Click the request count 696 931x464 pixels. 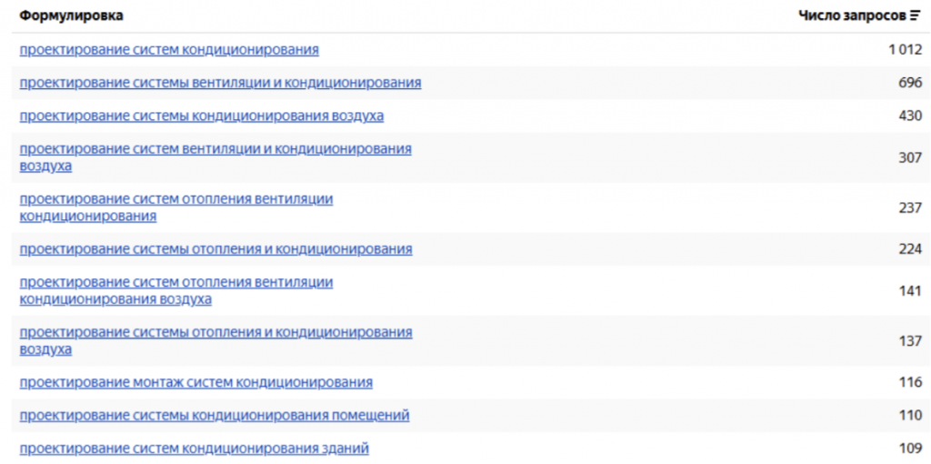pos(909,83)
